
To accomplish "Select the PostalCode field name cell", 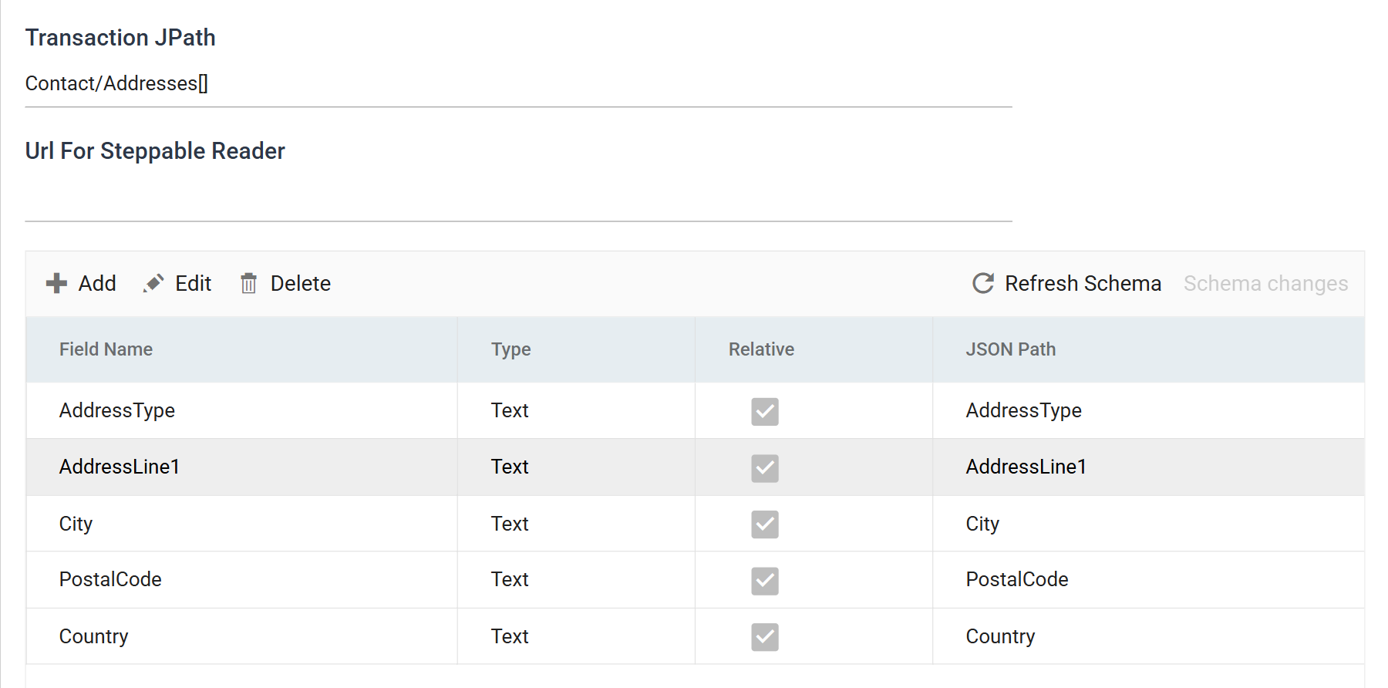I will coord(241,579).
